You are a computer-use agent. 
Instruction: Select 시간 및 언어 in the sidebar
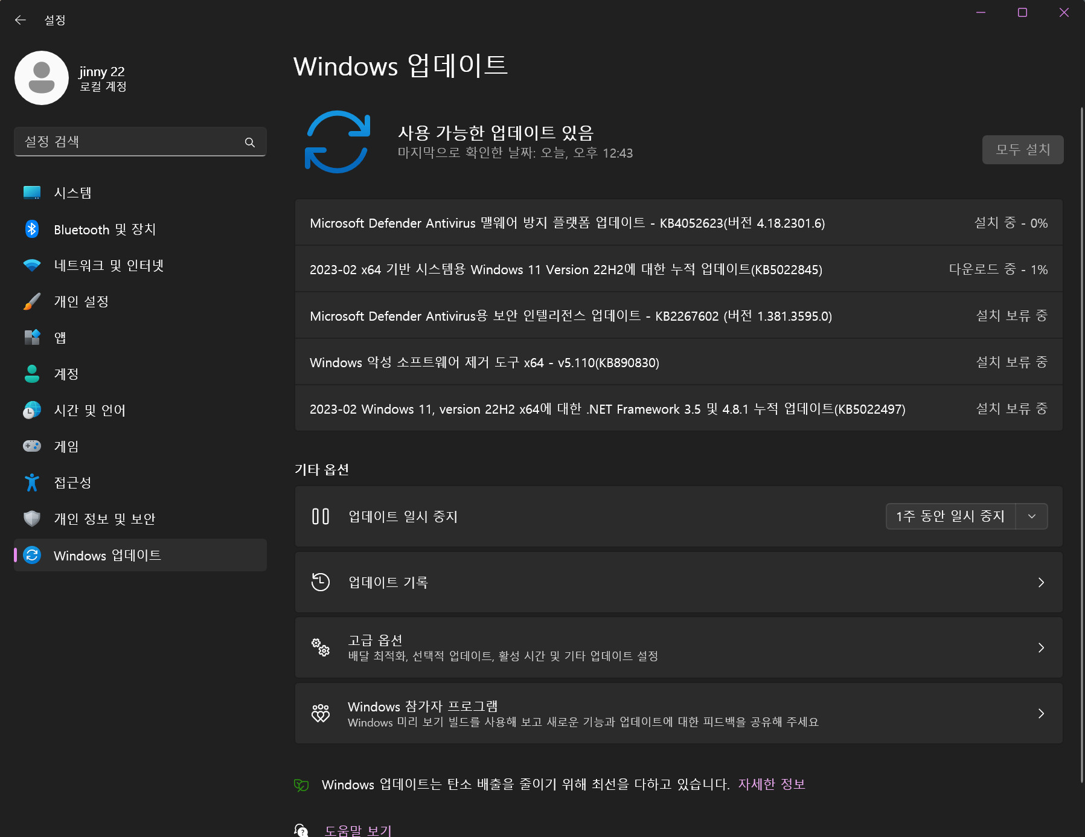coord(140,410)
